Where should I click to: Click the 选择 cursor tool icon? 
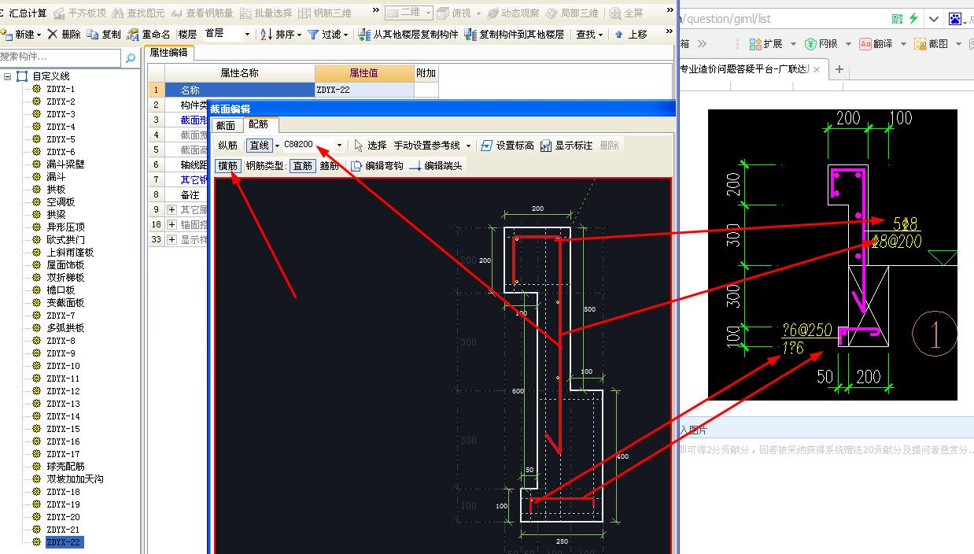(x=360, y=146)
